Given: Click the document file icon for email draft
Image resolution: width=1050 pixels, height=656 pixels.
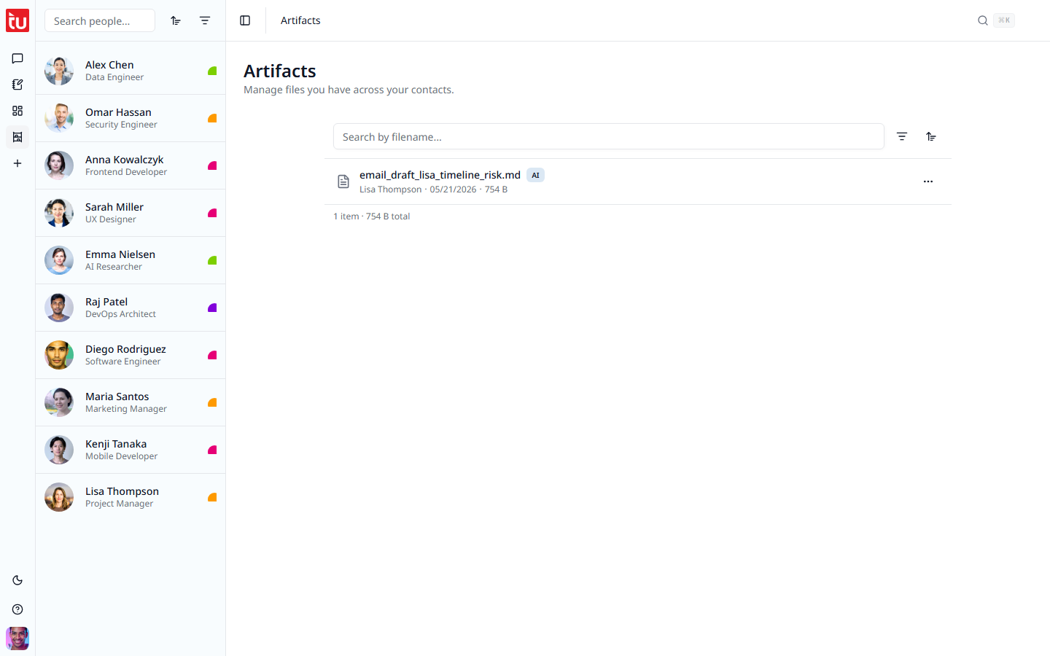Looking at the screenshot, I should click(x=343, y=181).
